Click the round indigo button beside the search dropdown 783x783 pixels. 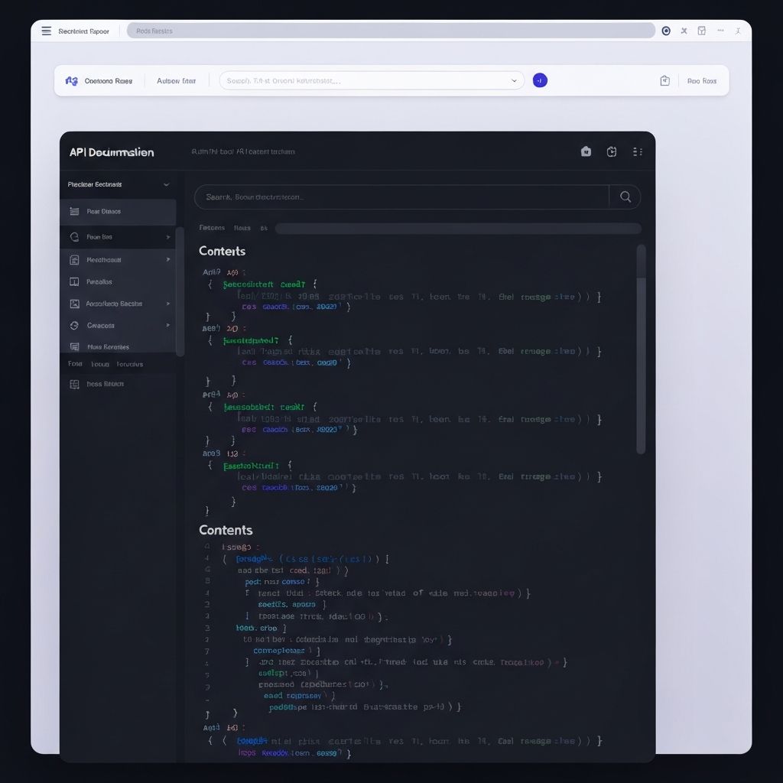click(x=541, y=80)
